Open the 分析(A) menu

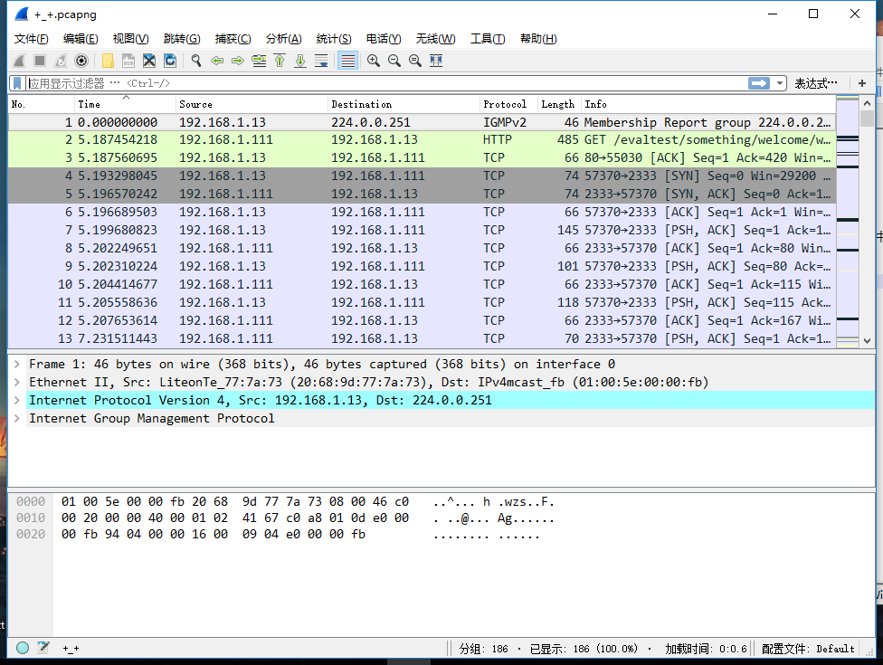pos(284,39)
